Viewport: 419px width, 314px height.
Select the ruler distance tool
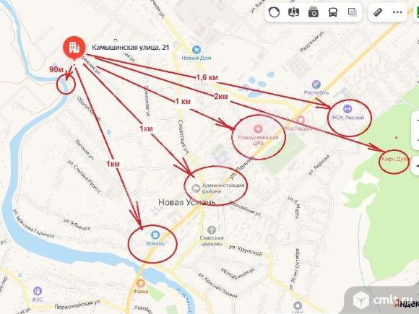pos(378,12)
